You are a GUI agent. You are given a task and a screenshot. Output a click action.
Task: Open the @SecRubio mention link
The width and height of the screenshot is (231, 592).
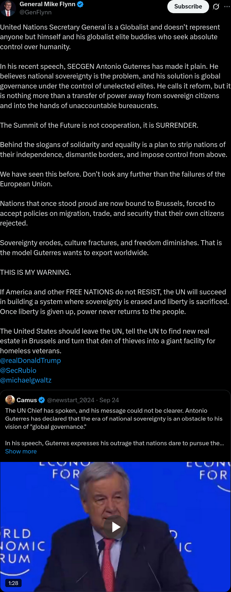click(18, 371)
